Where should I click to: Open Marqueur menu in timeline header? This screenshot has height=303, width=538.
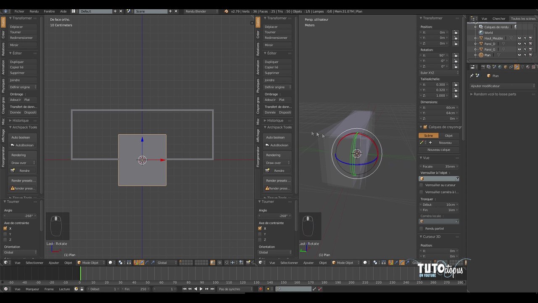tap(32, 289)
